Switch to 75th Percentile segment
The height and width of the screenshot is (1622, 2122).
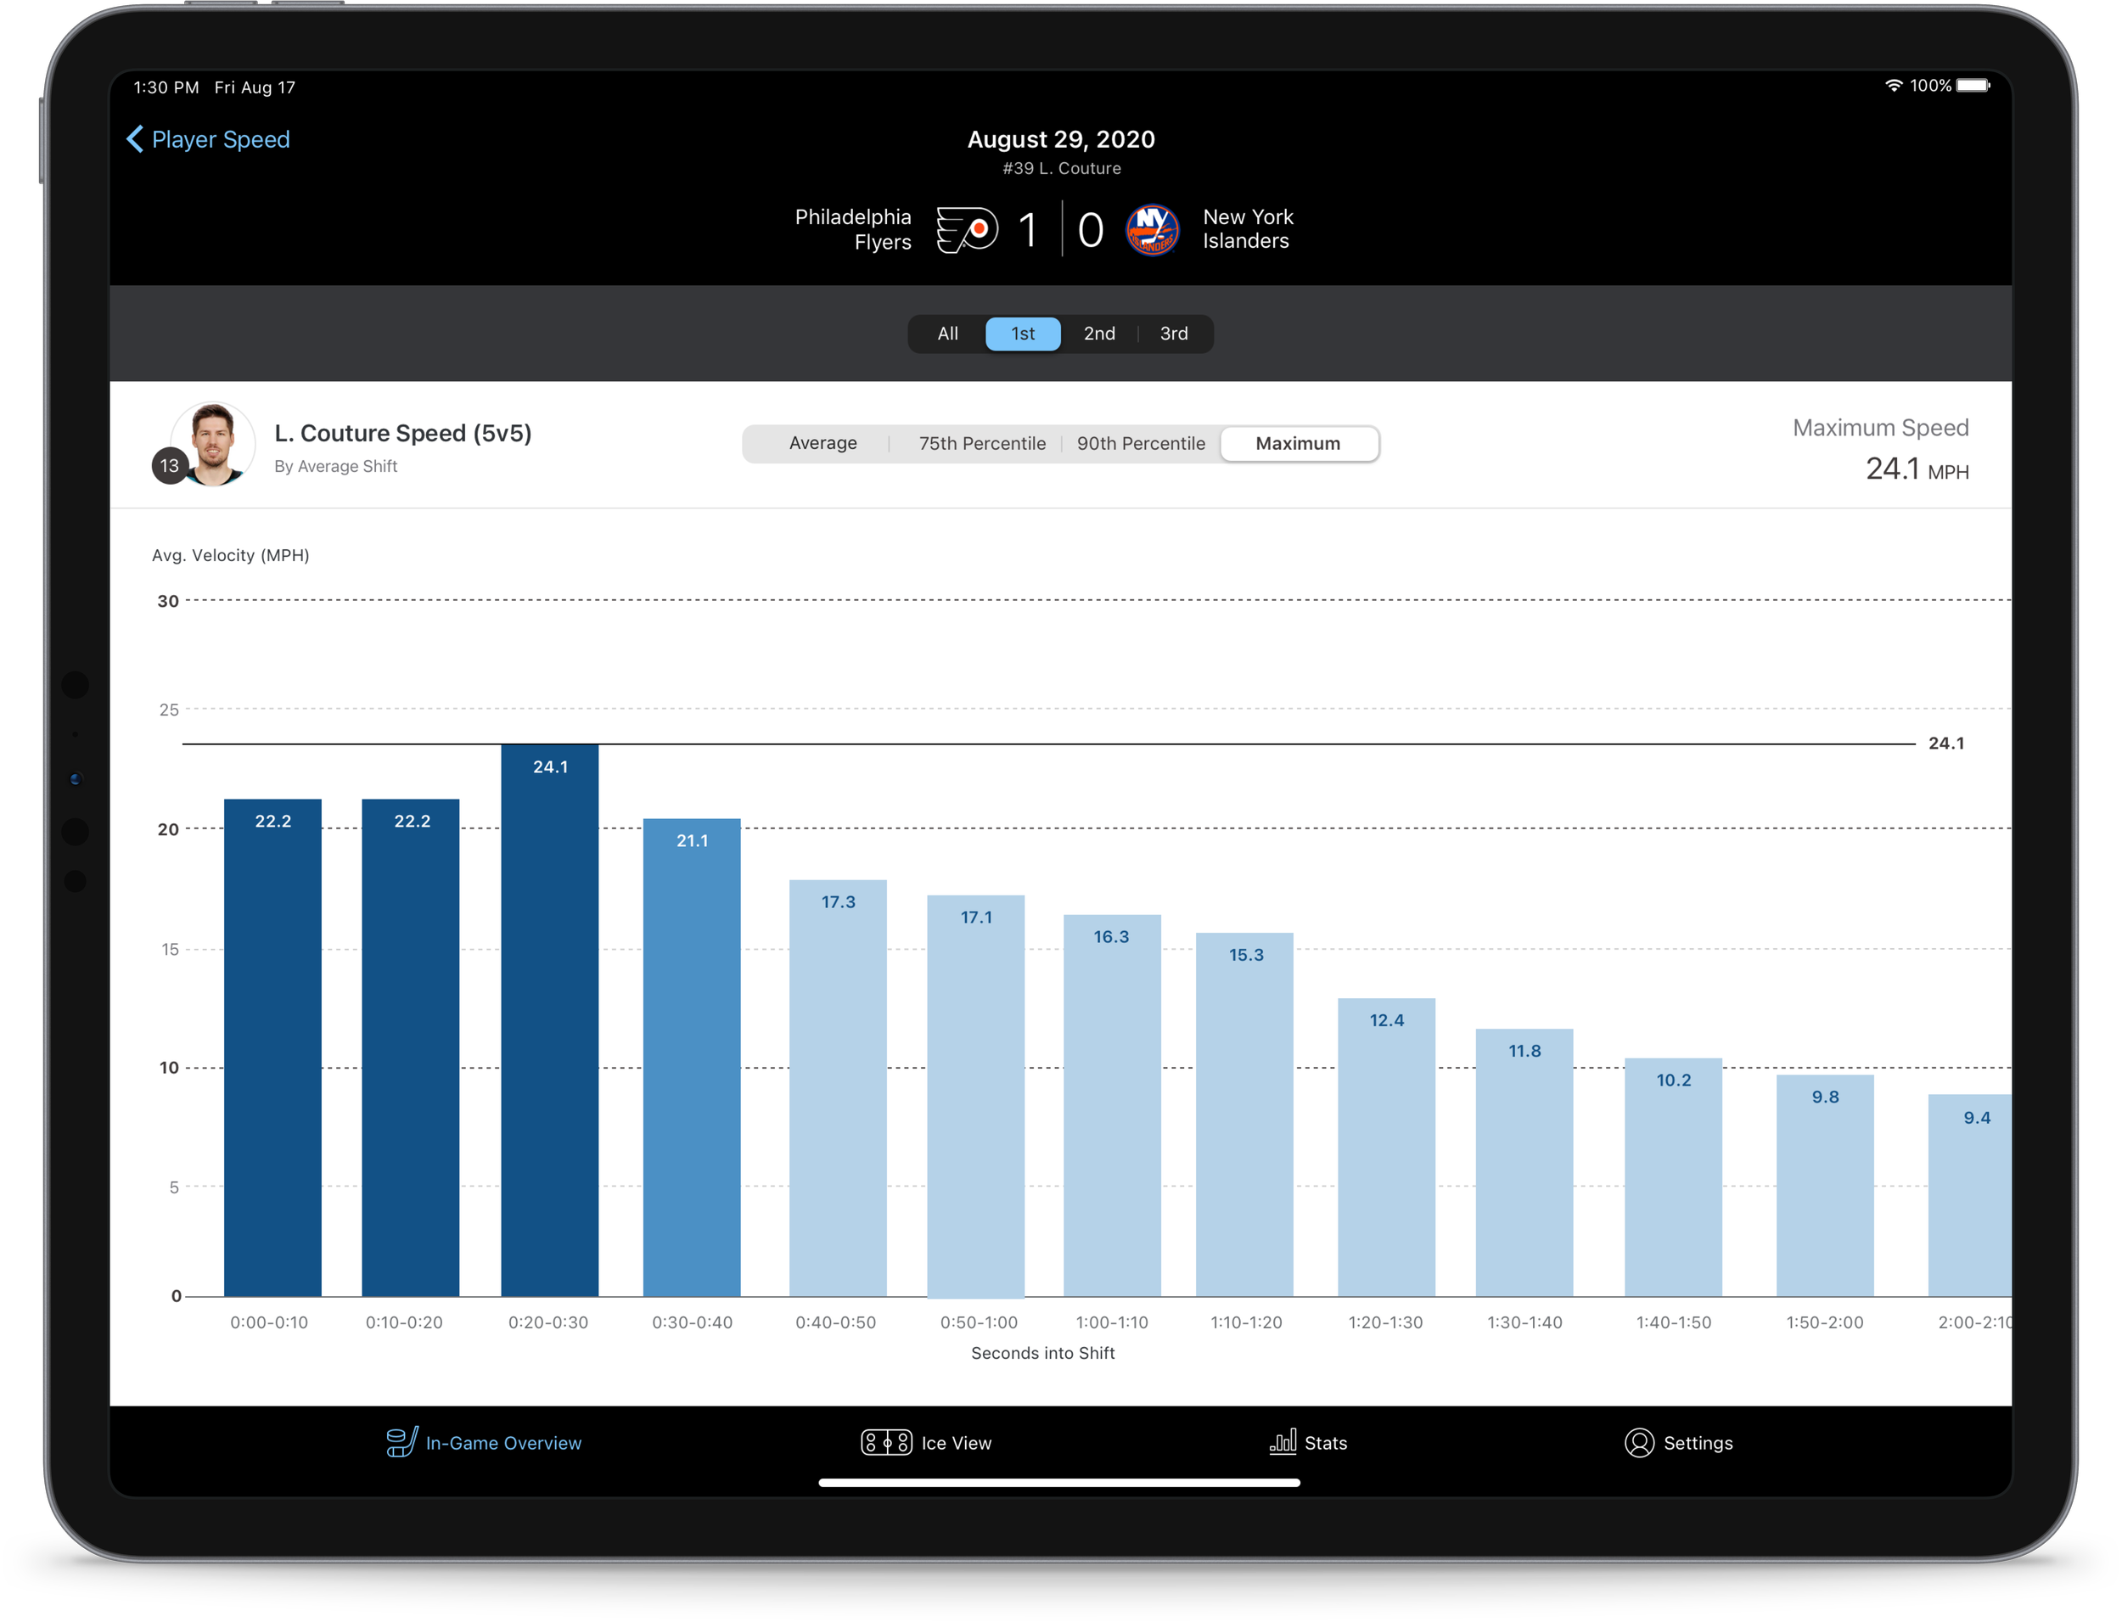tap(982, 443)
